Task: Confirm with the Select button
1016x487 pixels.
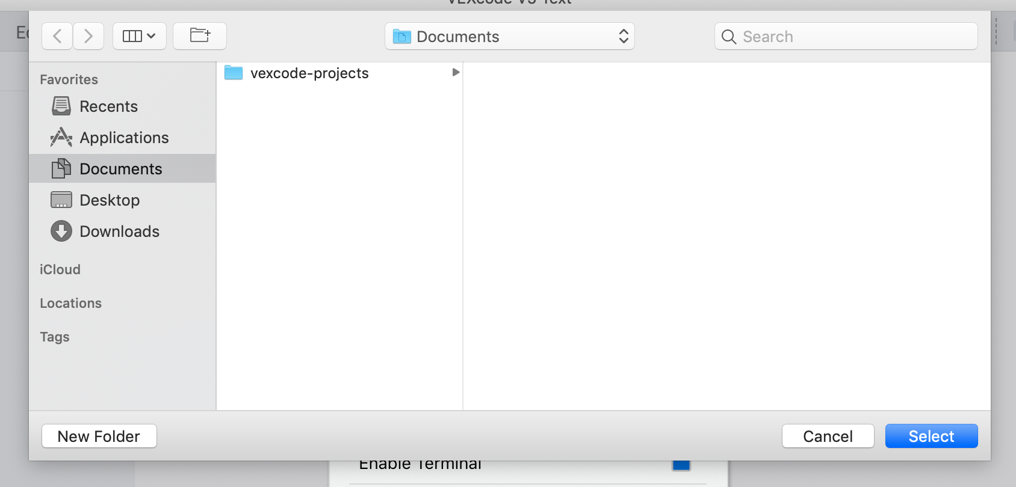Action: [931, 436]
